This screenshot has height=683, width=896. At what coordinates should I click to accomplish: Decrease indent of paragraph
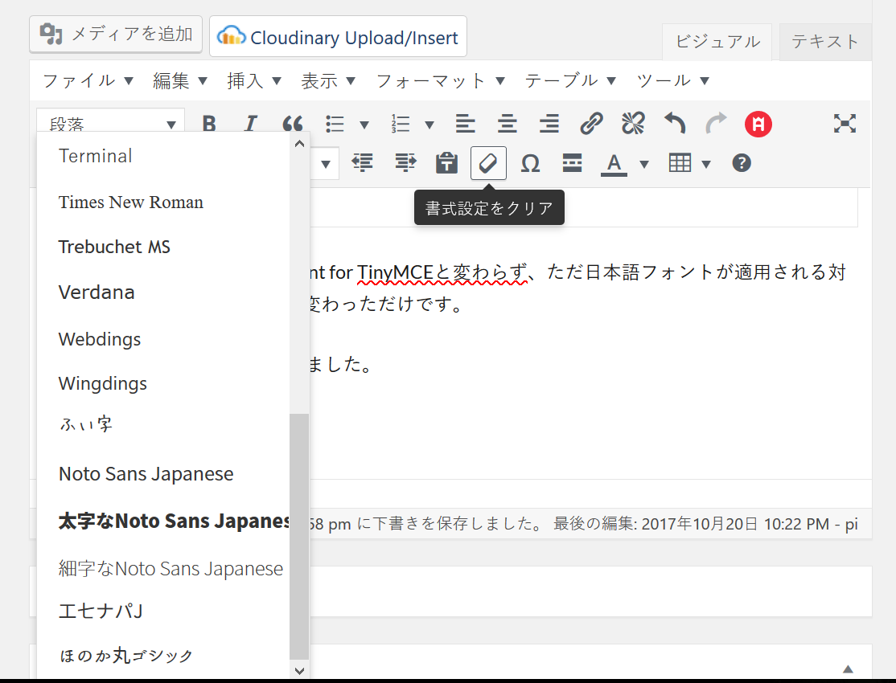pyautogui.click(x=362, y=163)
